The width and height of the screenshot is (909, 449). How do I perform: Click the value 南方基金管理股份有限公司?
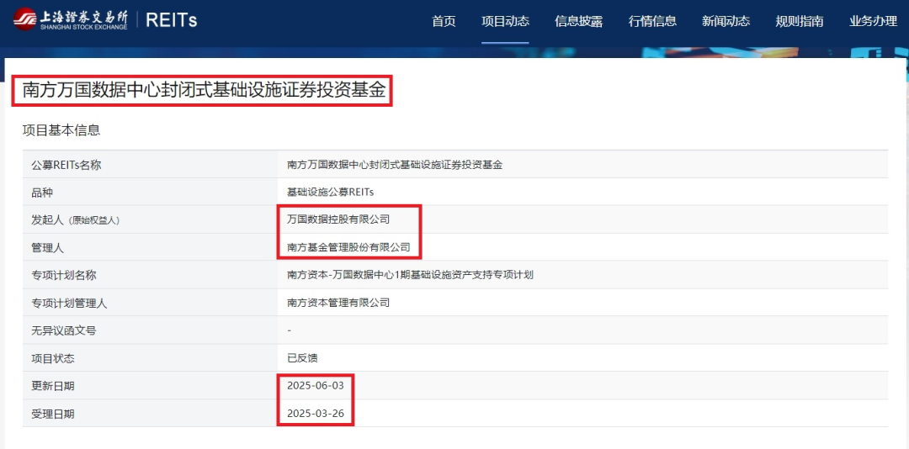click(x=348, y=248)
